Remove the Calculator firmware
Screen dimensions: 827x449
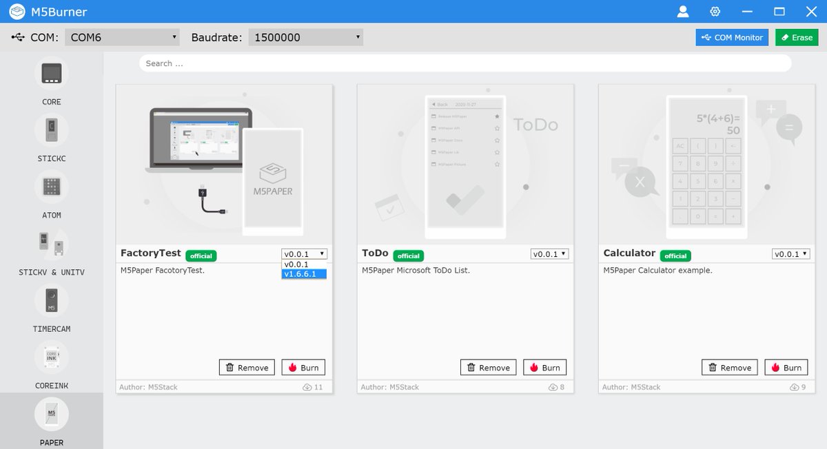(729, 368)
